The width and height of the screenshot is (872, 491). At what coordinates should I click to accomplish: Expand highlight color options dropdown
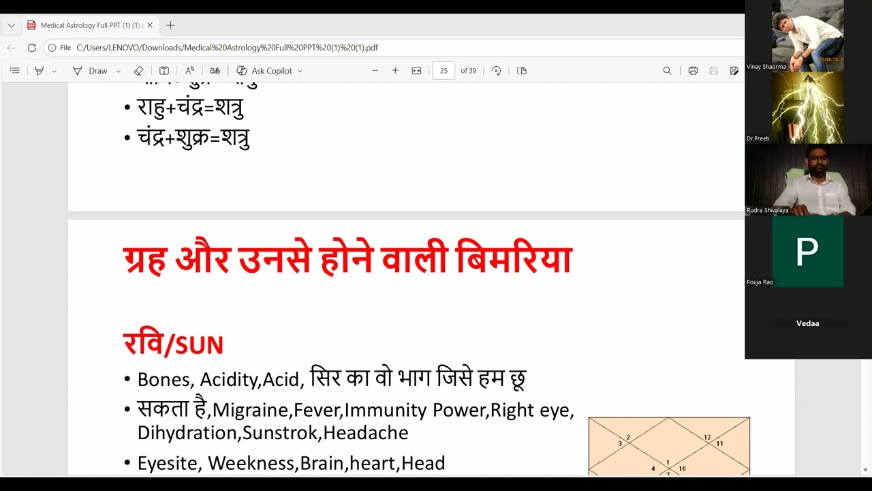[54, 71]
